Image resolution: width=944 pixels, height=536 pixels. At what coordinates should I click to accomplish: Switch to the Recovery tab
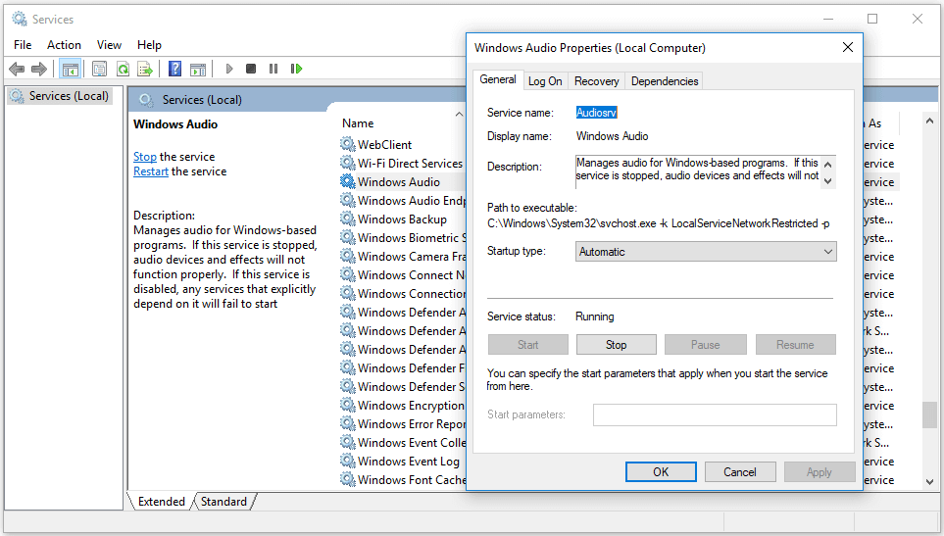[x=597, y=81]
